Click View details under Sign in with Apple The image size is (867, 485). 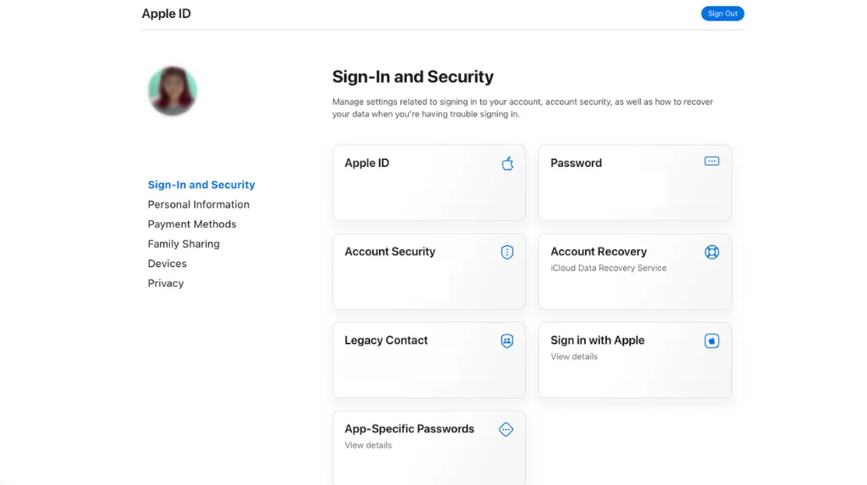(x=574, y=357)
